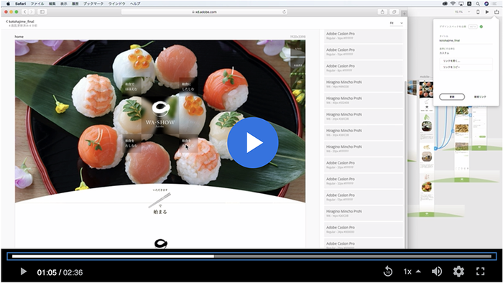Edit the kotohajime_final title field
This screenshot has width=503, height=283.
click(466, 41)
